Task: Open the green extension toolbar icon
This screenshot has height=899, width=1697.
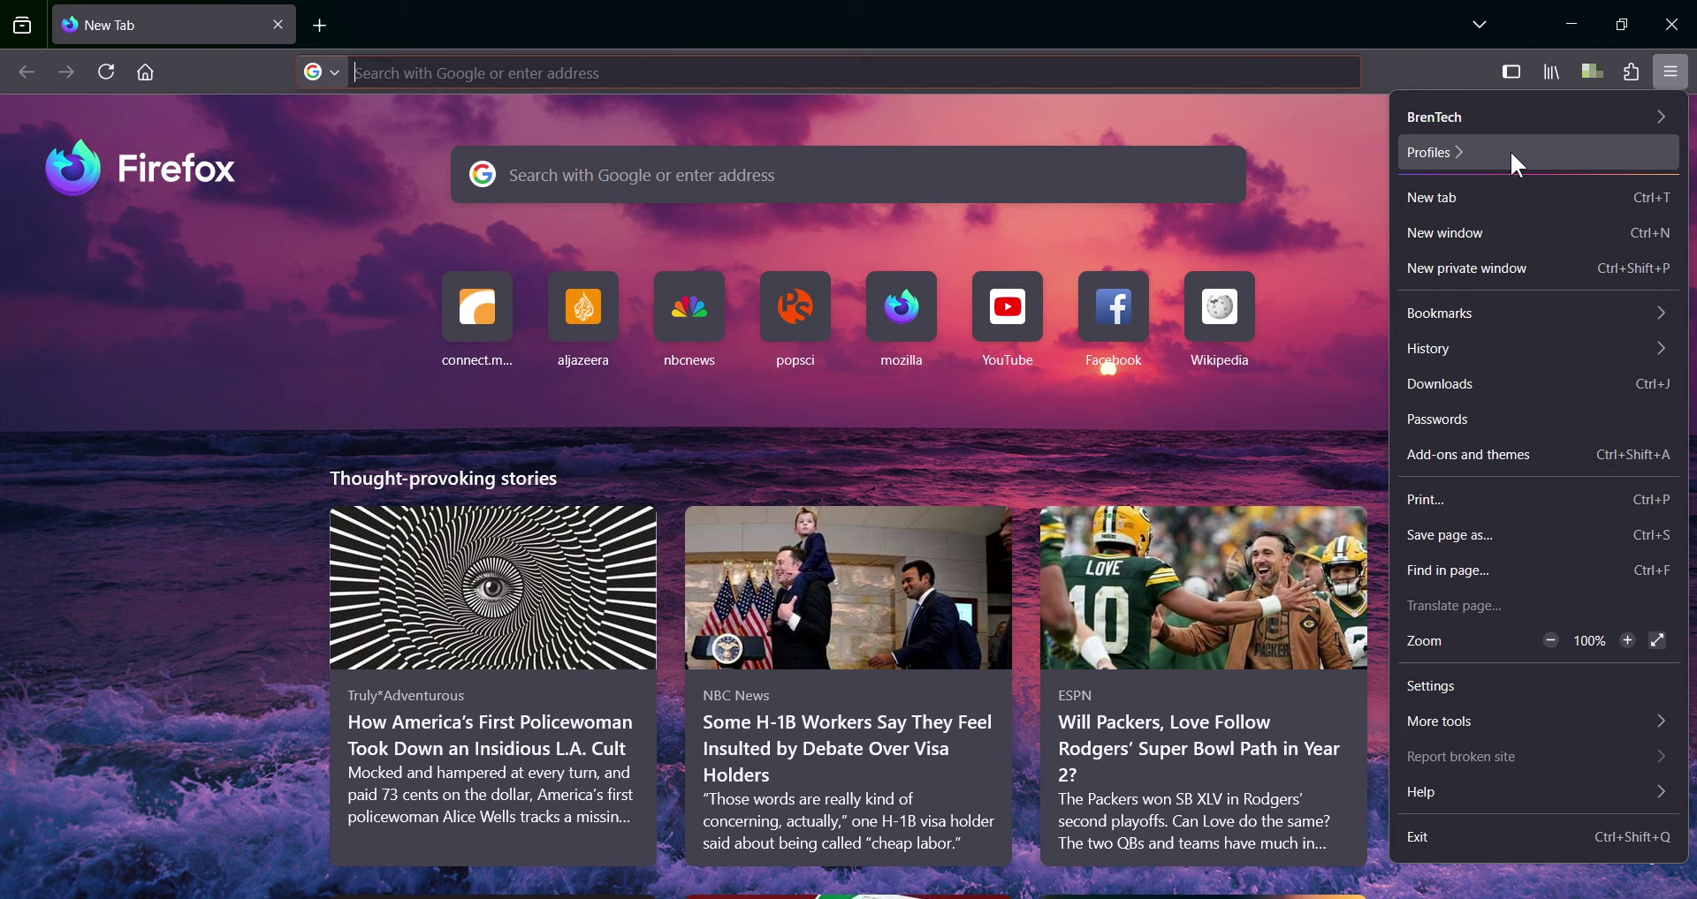Action: point(1593,72)
